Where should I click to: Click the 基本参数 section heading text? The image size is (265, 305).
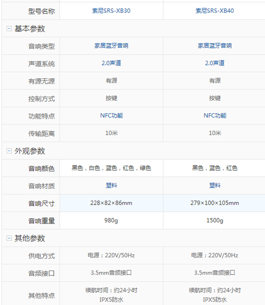click(30, 29)
